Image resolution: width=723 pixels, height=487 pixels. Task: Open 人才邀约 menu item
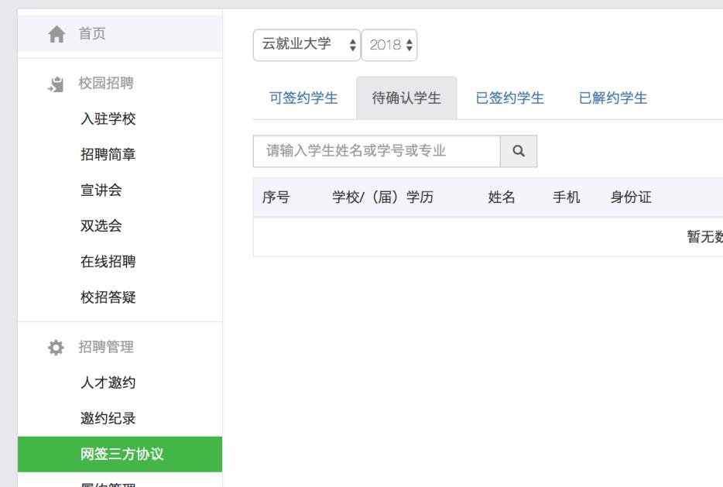tap(108, 382)
